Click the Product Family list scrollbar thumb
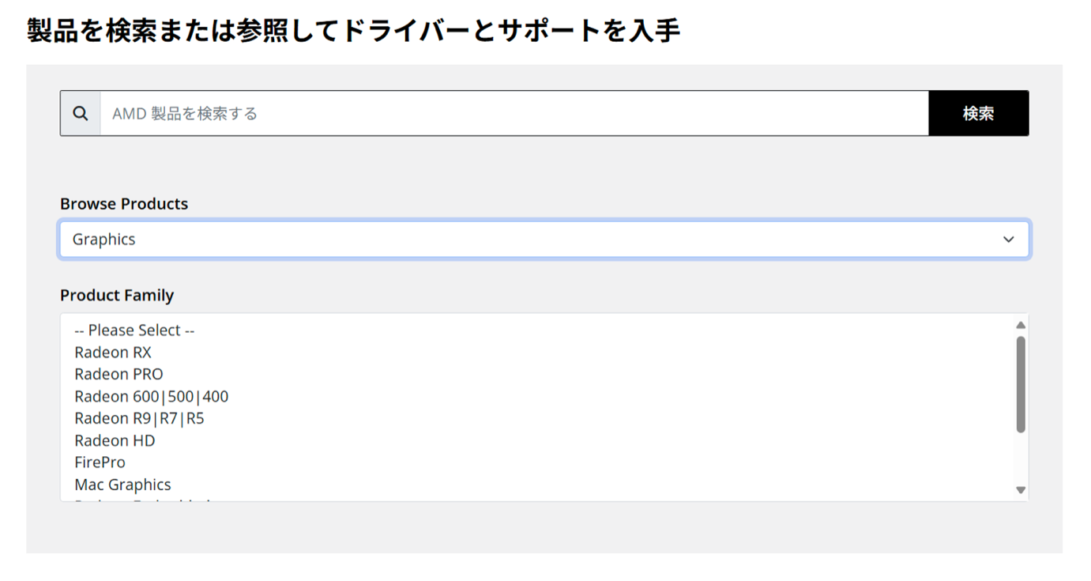 click(x=1021, y=384)
